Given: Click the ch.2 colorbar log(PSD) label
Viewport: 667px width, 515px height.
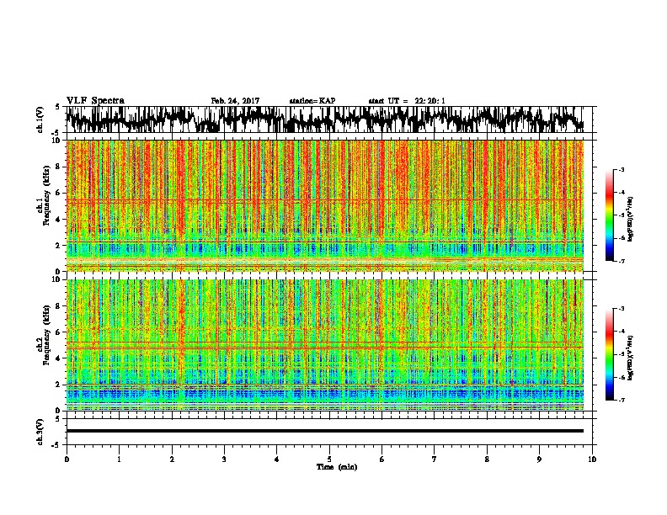Looking at the screenshot, I should pos(631,358).
